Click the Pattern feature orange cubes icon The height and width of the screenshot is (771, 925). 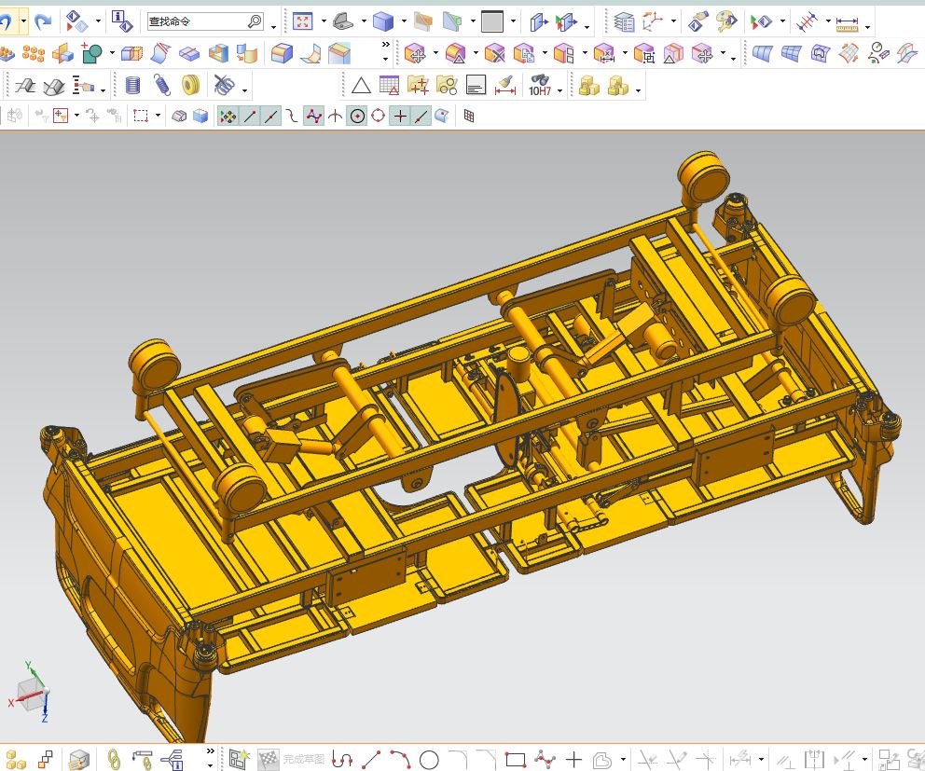pos(33,54)
